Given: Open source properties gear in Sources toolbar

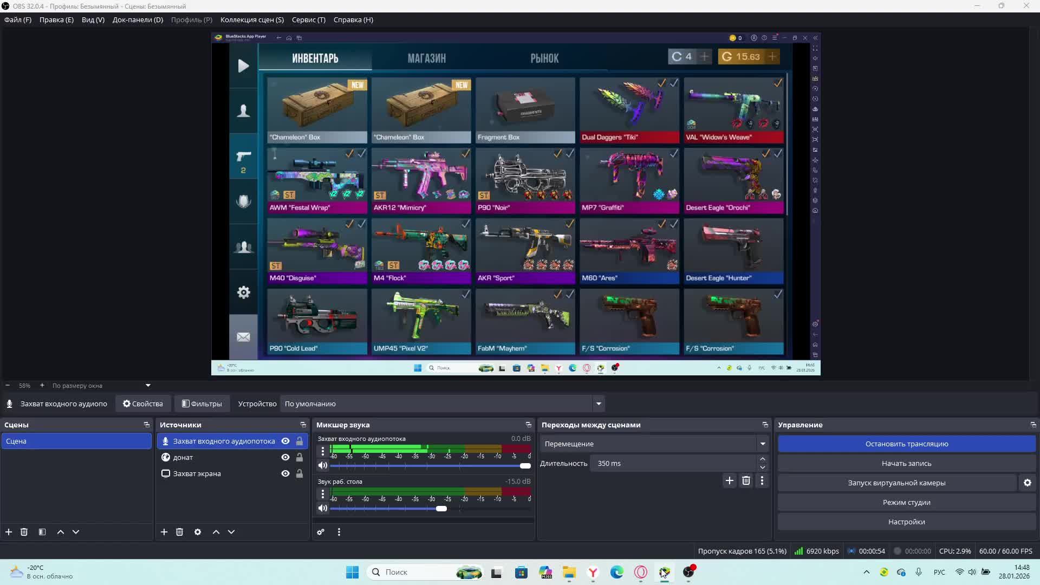Looking at the screenshot, I should tap(198, 532).
